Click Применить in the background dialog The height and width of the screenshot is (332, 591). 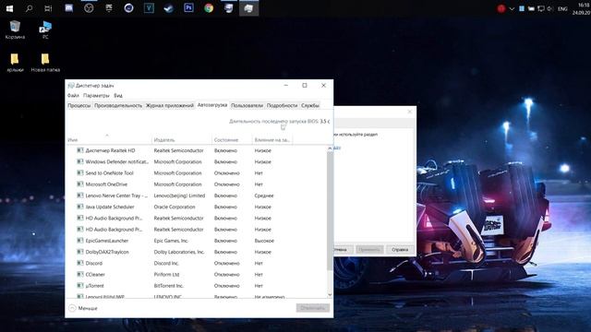coord(369,250)
